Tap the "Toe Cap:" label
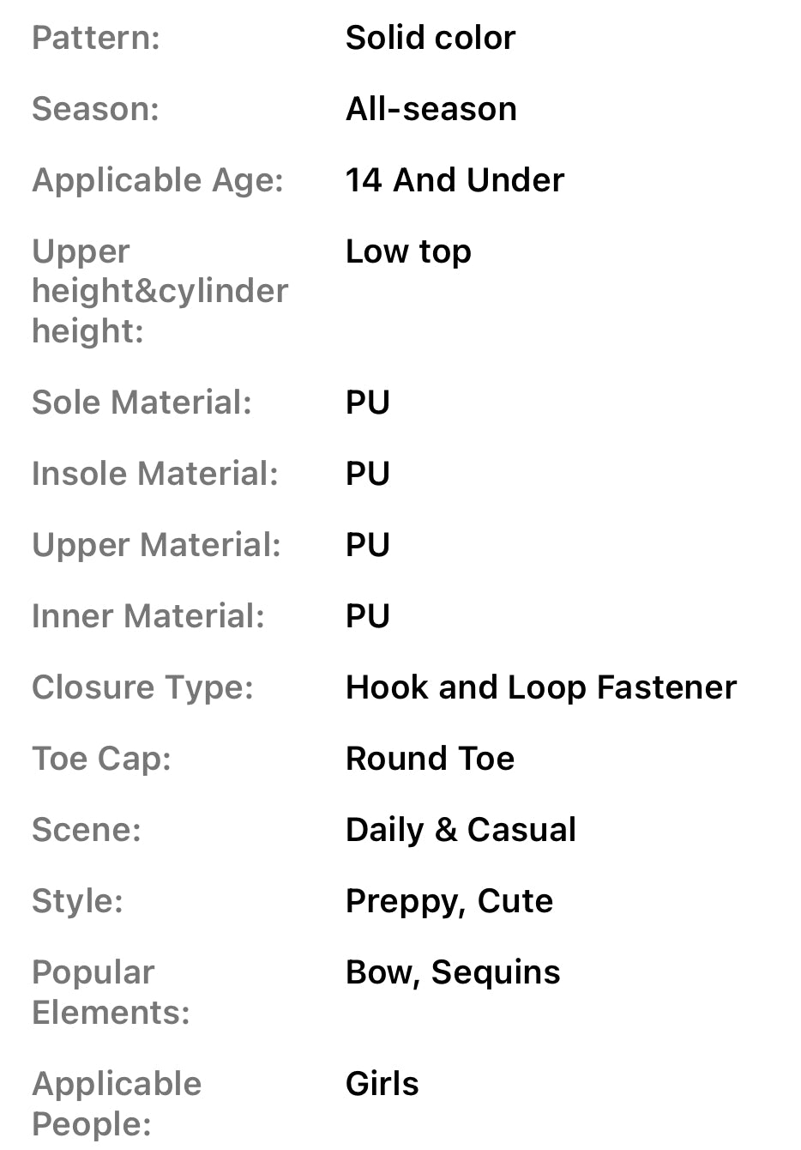Screen dimensions: 801x1150 pyautogui.click(x=101, y=759)
